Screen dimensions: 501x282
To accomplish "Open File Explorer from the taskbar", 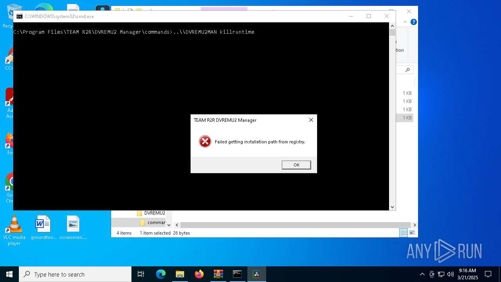I will 180,274.
